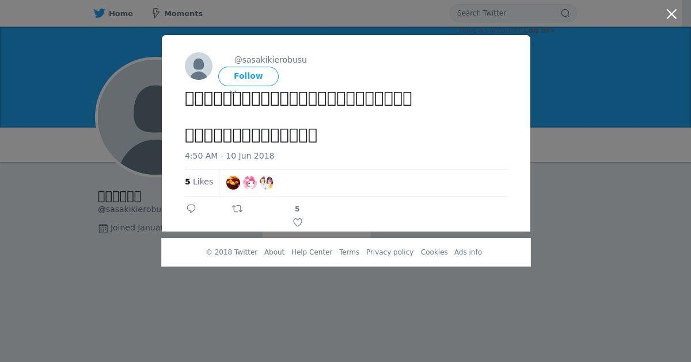The image size is (691, 362).
Task: Close the tweet overlay with X
Action: [671, 14]
